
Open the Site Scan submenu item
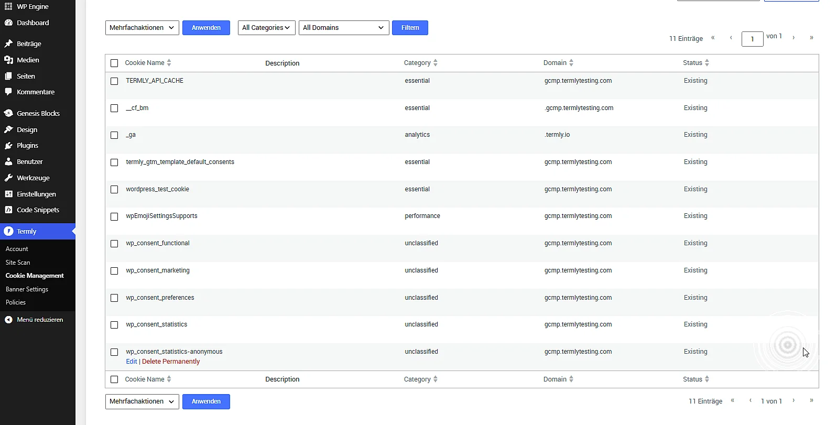point(18,262)
